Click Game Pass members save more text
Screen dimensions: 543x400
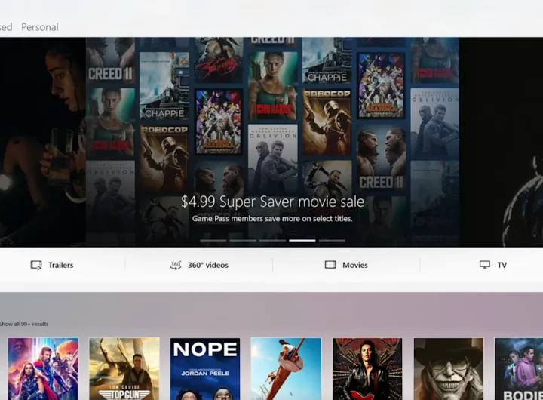click(272, 219)
